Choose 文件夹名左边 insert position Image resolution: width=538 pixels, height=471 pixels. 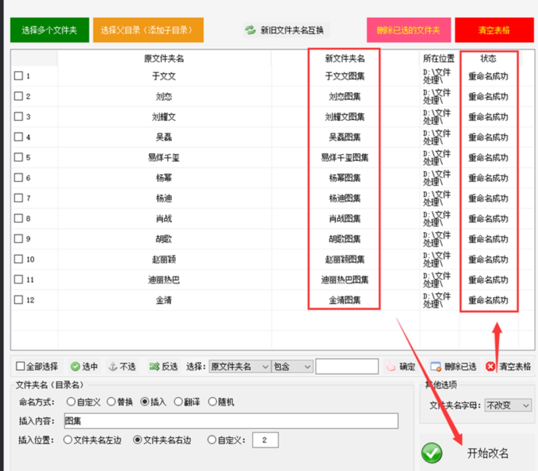coord(68,440)
